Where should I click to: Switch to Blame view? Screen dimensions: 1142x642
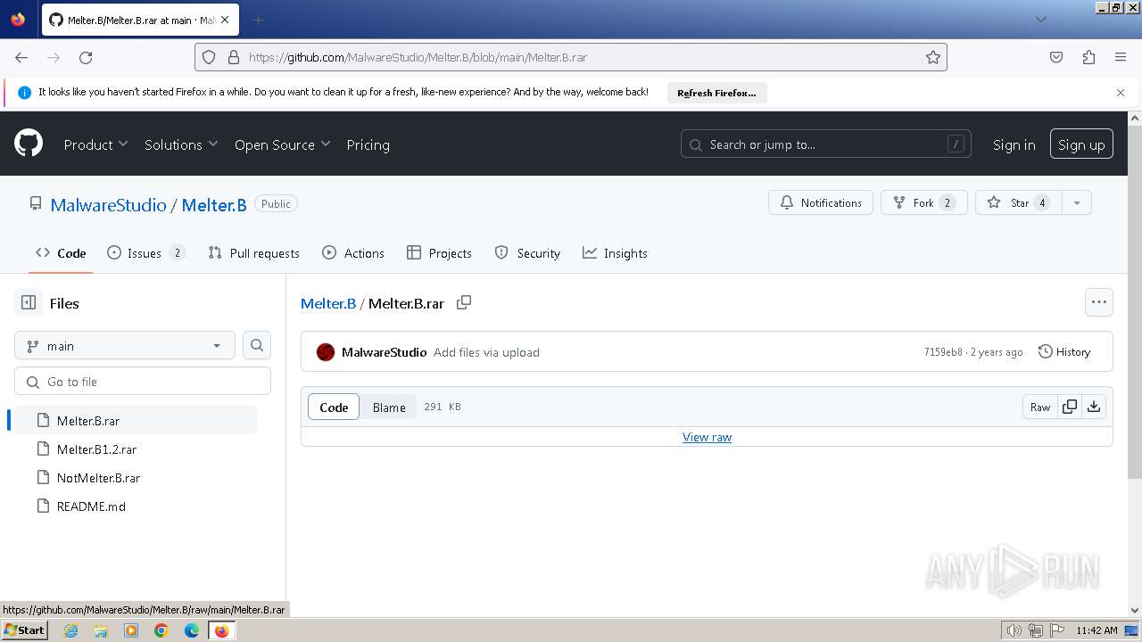[389, 407]
